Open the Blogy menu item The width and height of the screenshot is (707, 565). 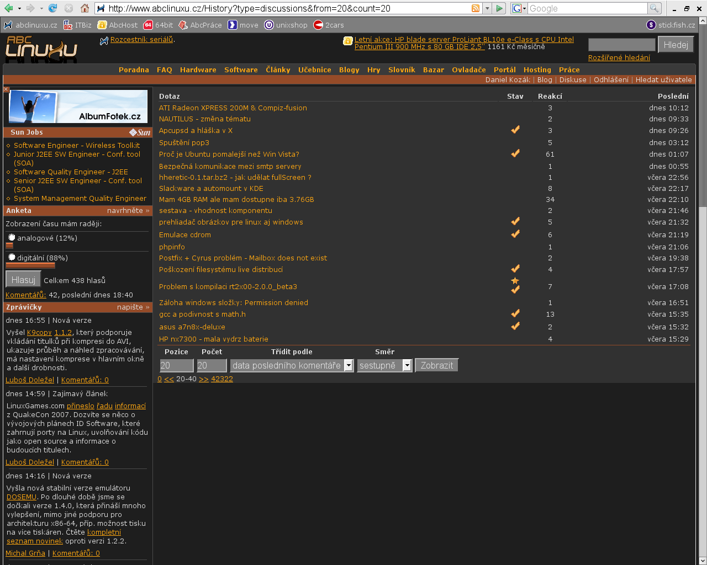[349, 70]
